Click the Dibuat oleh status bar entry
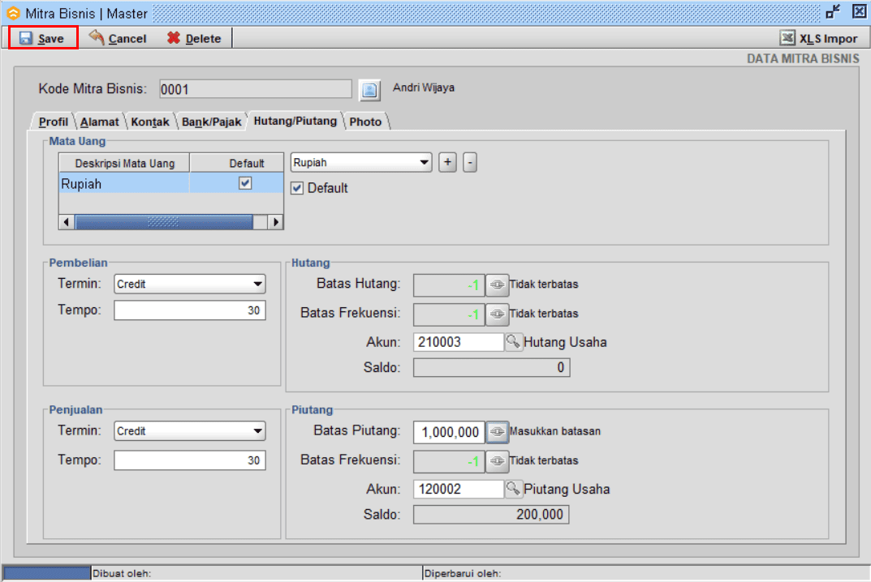 point(256,573)
